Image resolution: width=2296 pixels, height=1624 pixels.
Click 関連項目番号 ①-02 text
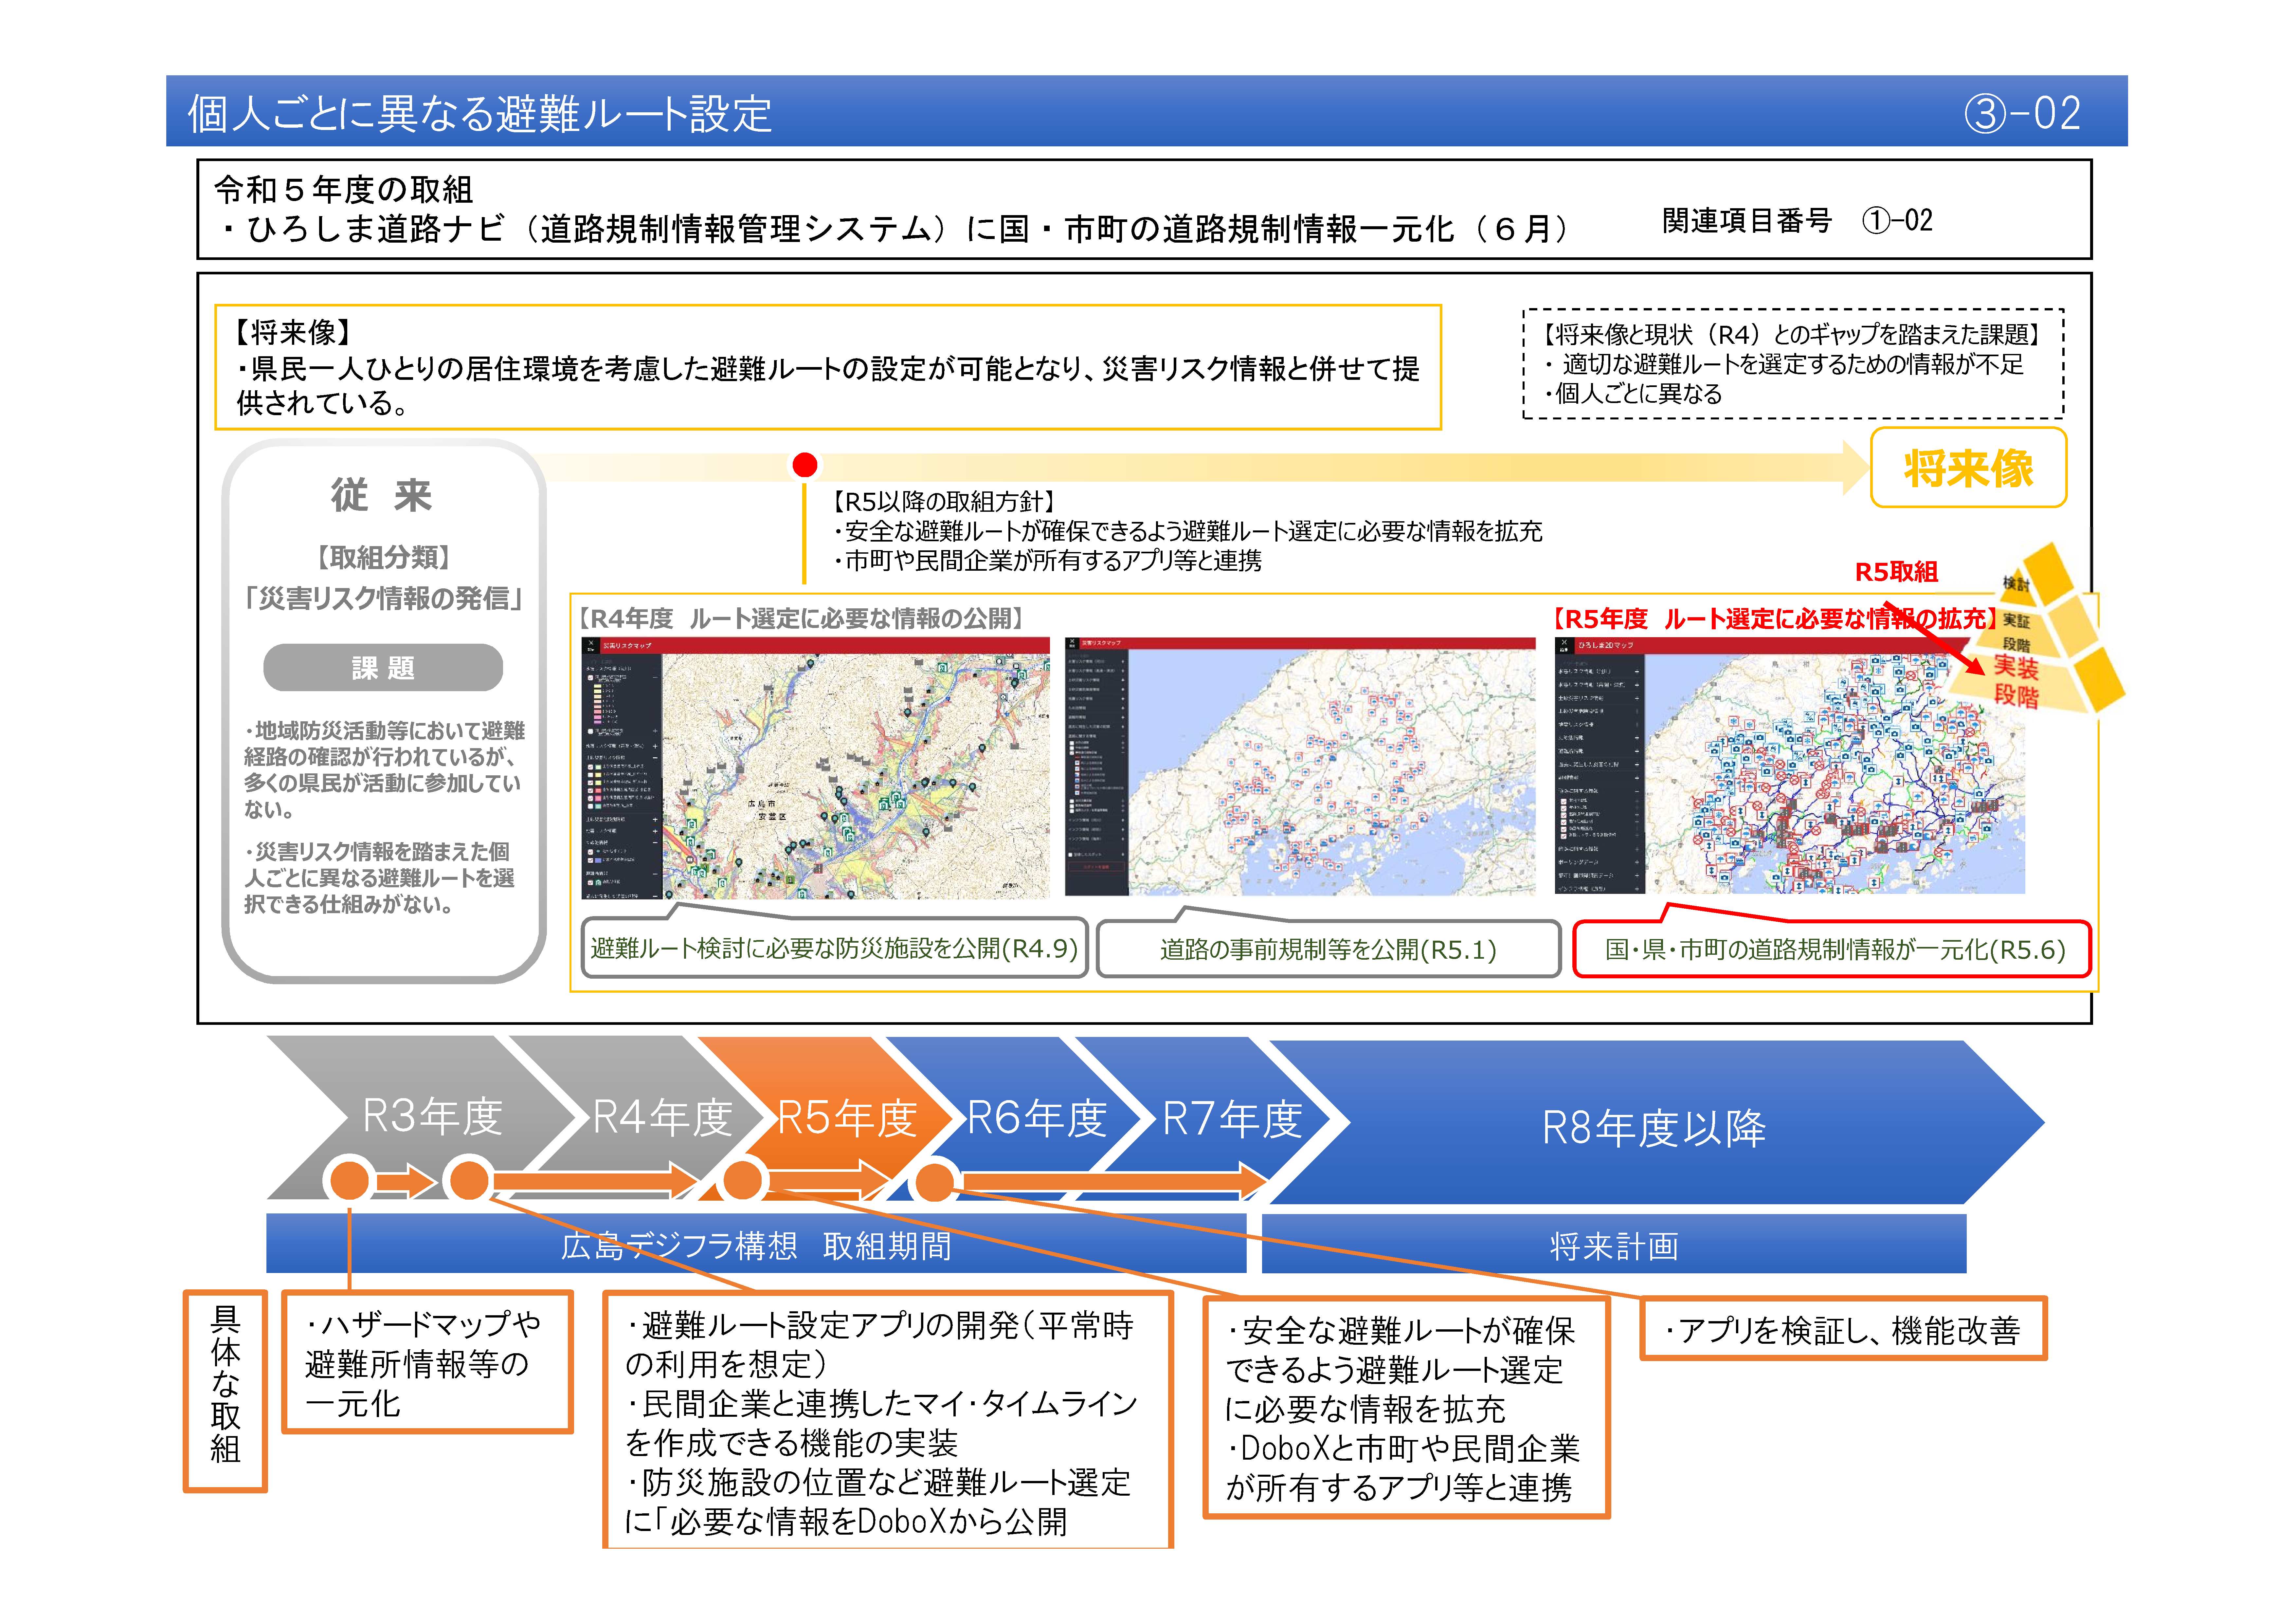(x=1797, y=220)
